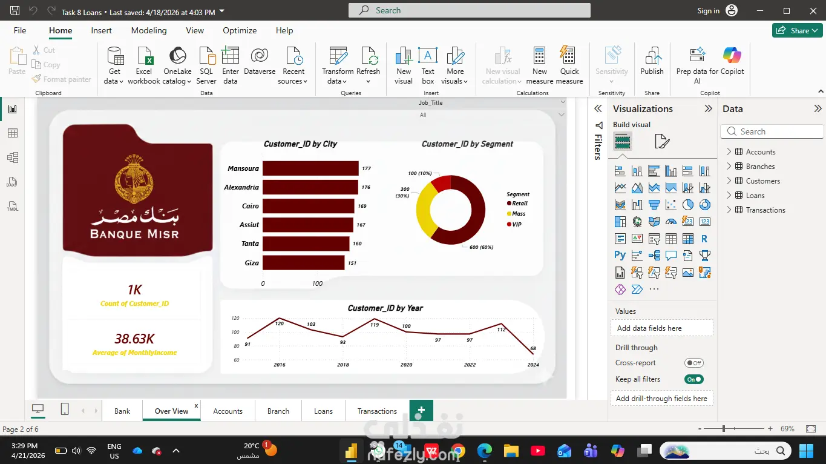The width and height of the screenshot is (826, 464).
Task: Switch to Table view in left sidebar
Action: pyautogui.click(x=13, y=133)
